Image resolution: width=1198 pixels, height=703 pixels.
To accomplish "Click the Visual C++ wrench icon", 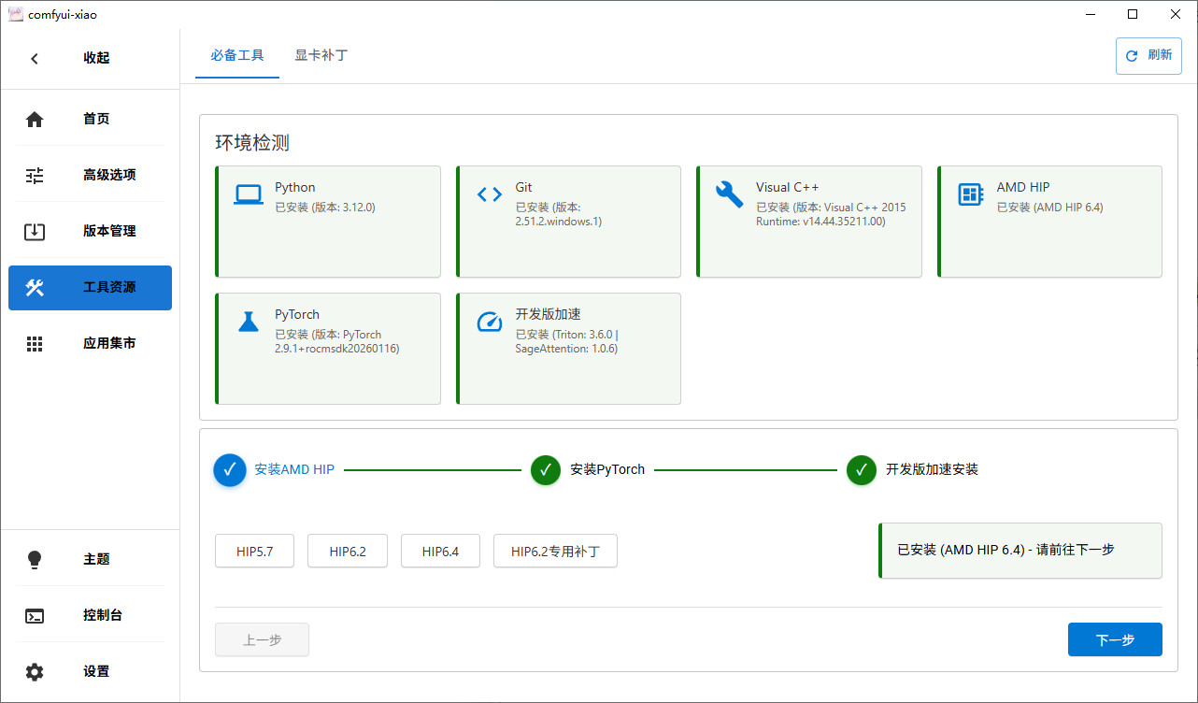I will click(729, 194).
